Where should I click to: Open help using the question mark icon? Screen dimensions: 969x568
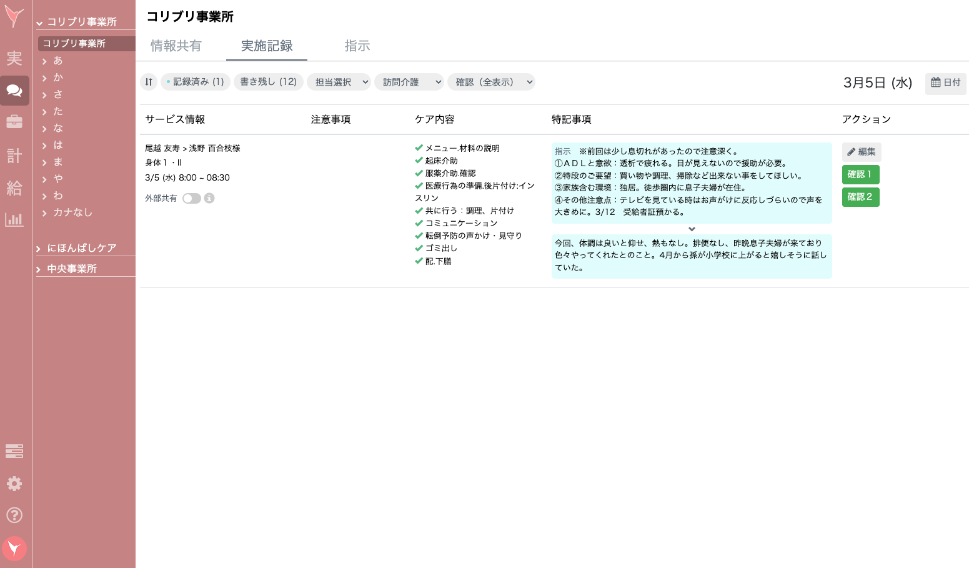click(14, 516)
